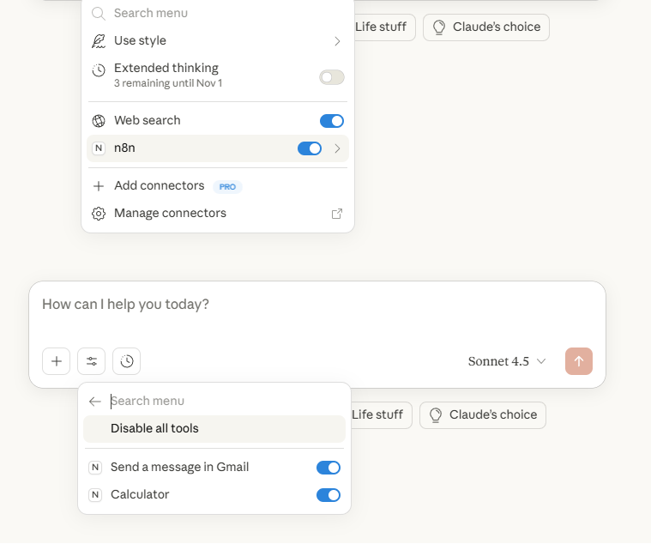
Task: Turn off the Web search toggle
Action: [x=331, y=121]
